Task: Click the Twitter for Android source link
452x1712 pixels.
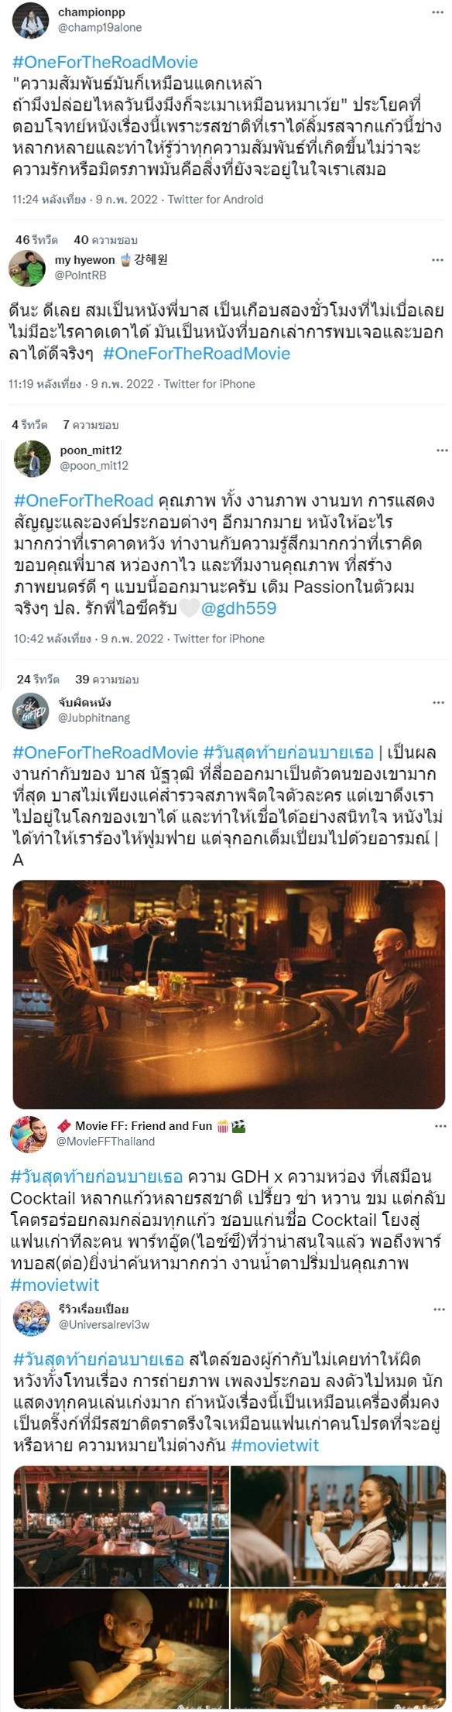Action: 216,199
